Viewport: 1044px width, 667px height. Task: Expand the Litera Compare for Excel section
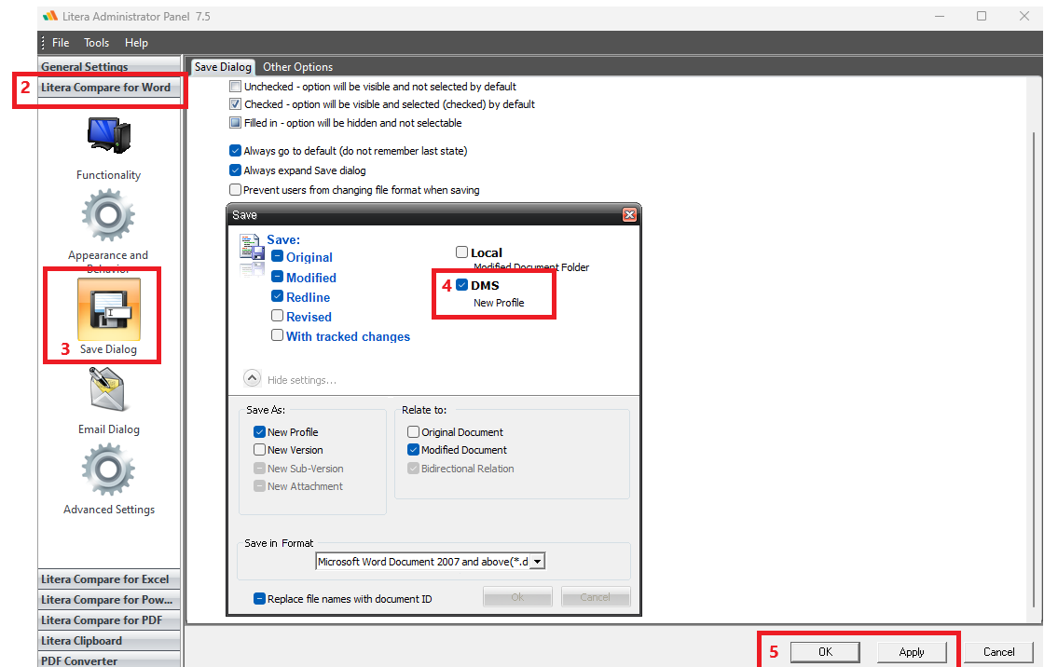coord(108,579)
